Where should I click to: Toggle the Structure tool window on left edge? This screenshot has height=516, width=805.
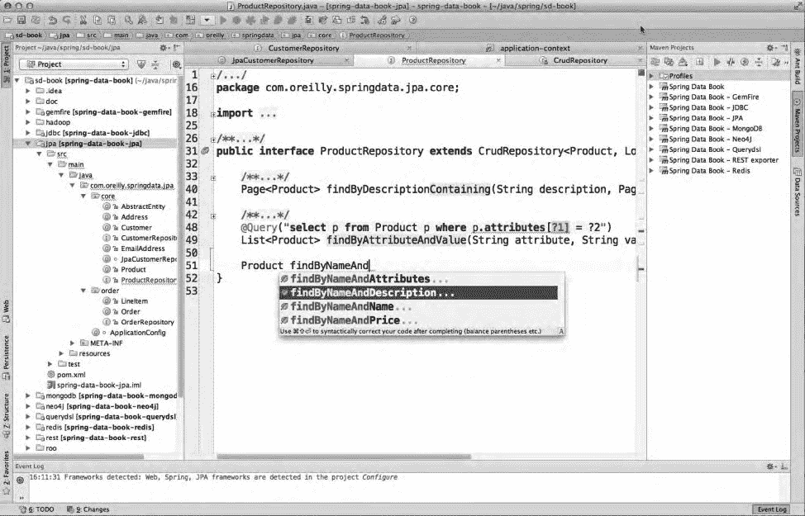(6, 409)
